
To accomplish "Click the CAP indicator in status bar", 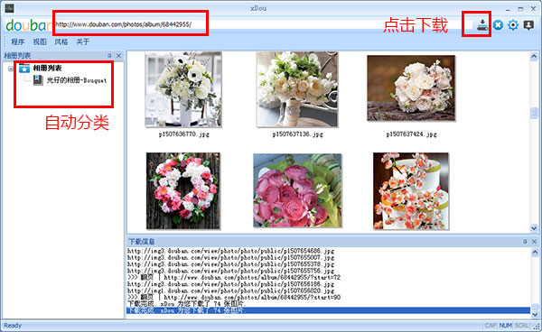I will coord(491,326).
